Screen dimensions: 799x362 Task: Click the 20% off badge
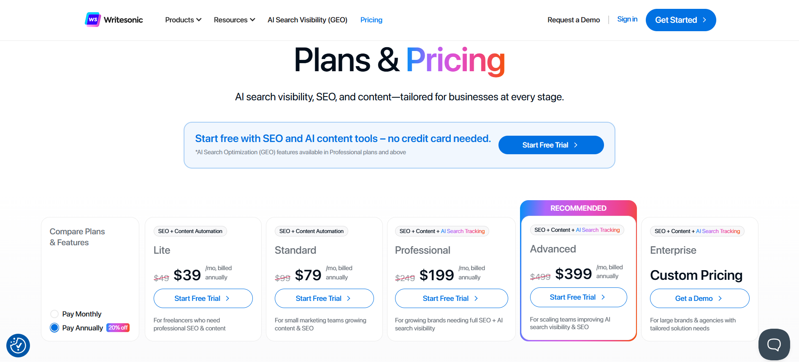[118, 328]
